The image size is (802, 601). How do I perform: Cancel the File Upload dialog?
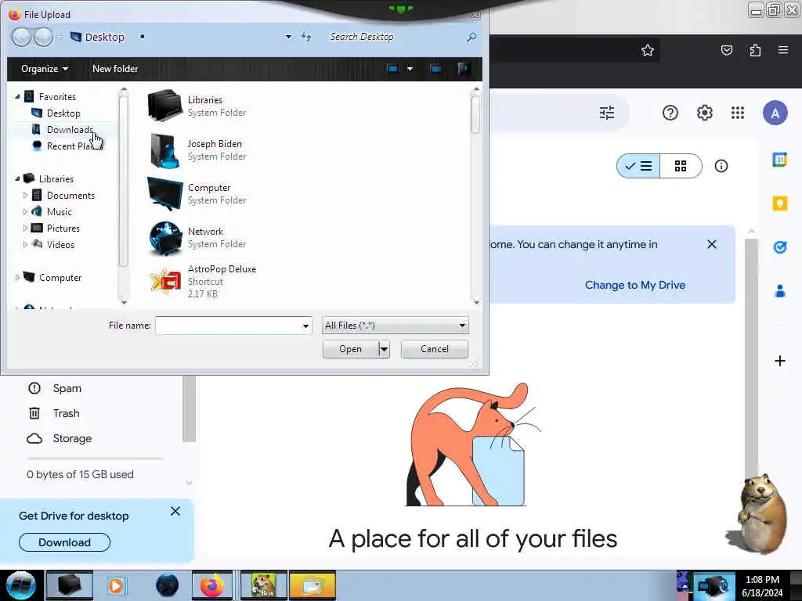point(434,349)
